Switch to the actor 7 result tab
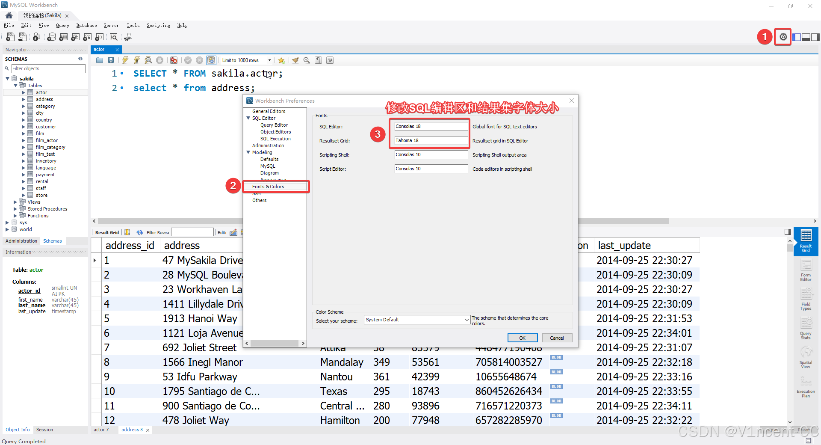The height and width of the screenshot is (445, 821). coord(101,430)
